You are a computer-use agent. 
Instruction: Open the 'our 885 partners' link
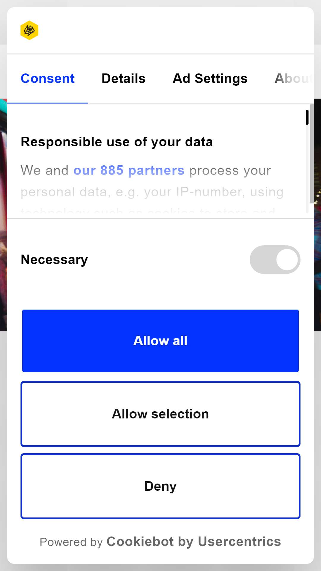pyautogui.click(x=129, y=171)
